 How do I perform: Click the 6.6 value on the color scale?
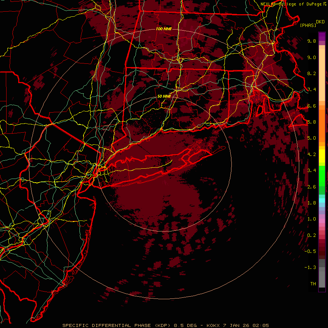312,106
